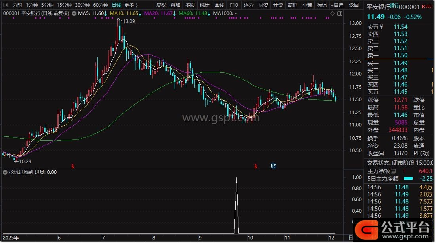Expand the 更多 timeframe options
436x243 pixels.
(x=131, y=5)
